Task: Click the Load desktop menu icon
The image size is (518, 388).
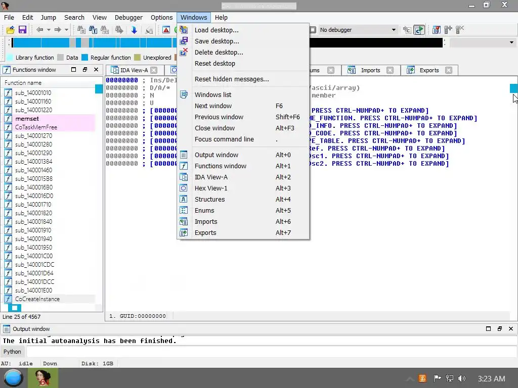Action: (x=184, y=30)
